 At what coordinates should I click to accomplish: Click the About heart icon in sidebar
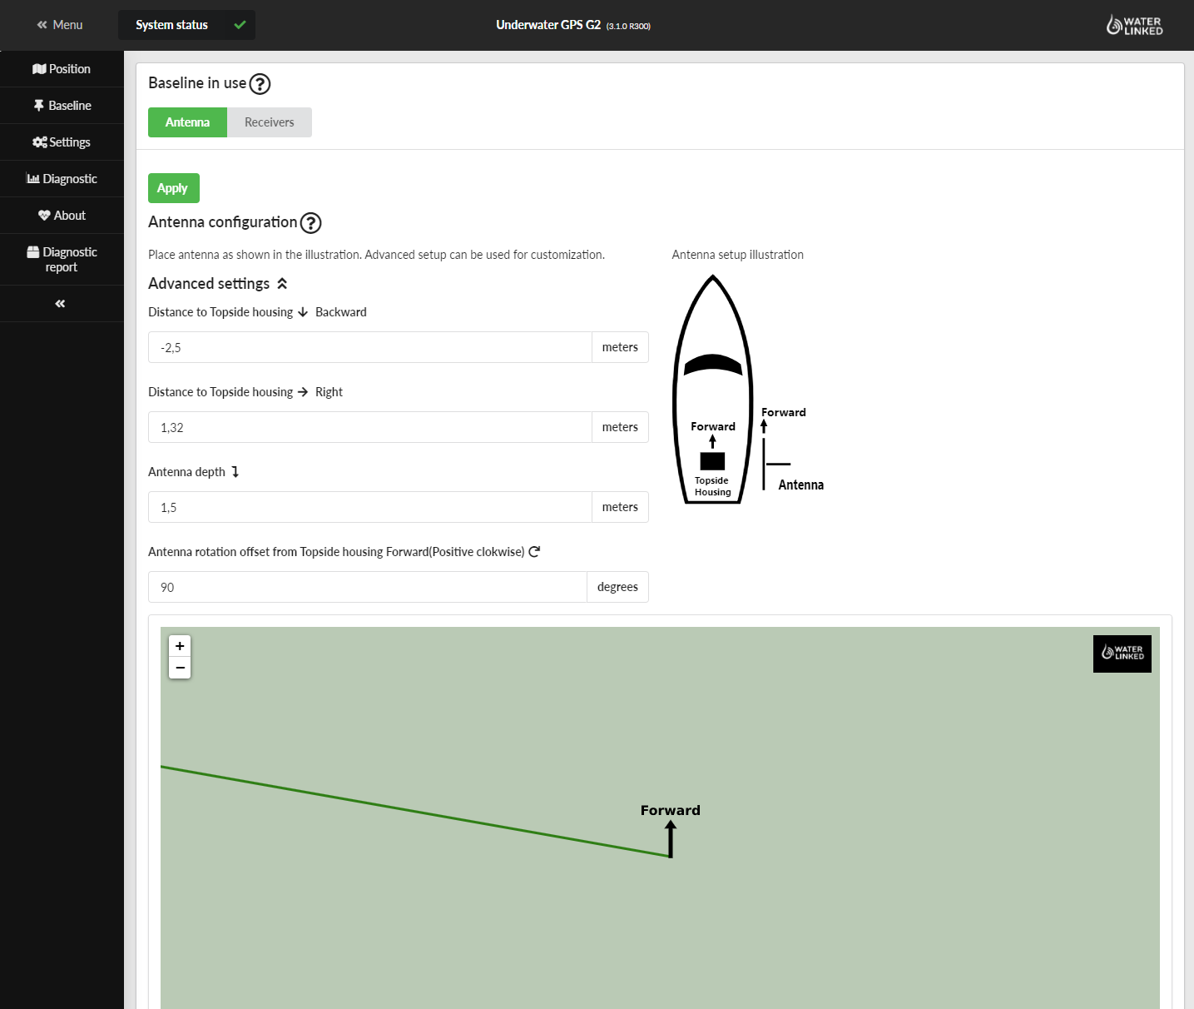tap(44, 216)
